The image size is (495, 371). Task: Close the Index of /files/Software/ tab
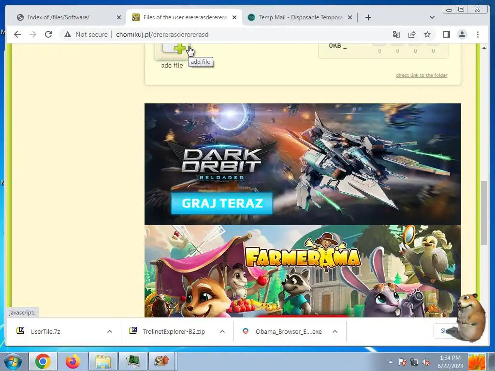(119, 17)
